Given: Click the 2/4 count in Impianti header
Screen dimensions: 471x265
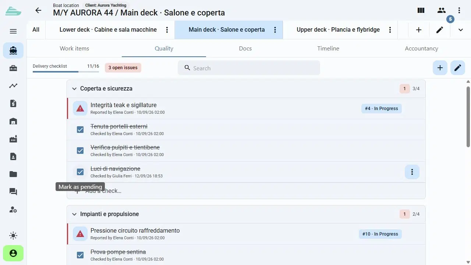Looking at the screenshot, I should pyautogui.click(x=416, y=214).
